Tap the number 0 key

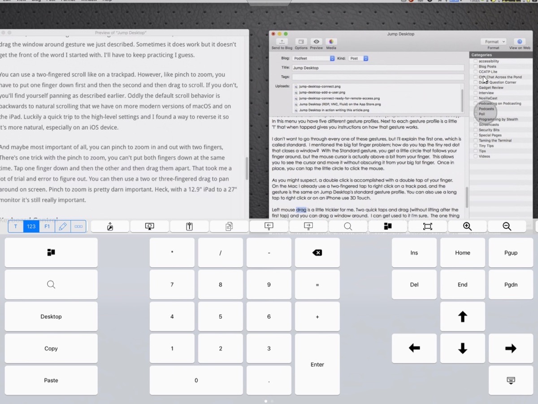[196, 380]
